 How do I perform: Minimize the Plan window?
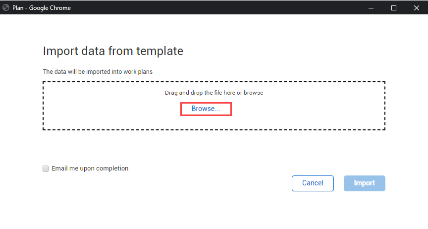371,7
